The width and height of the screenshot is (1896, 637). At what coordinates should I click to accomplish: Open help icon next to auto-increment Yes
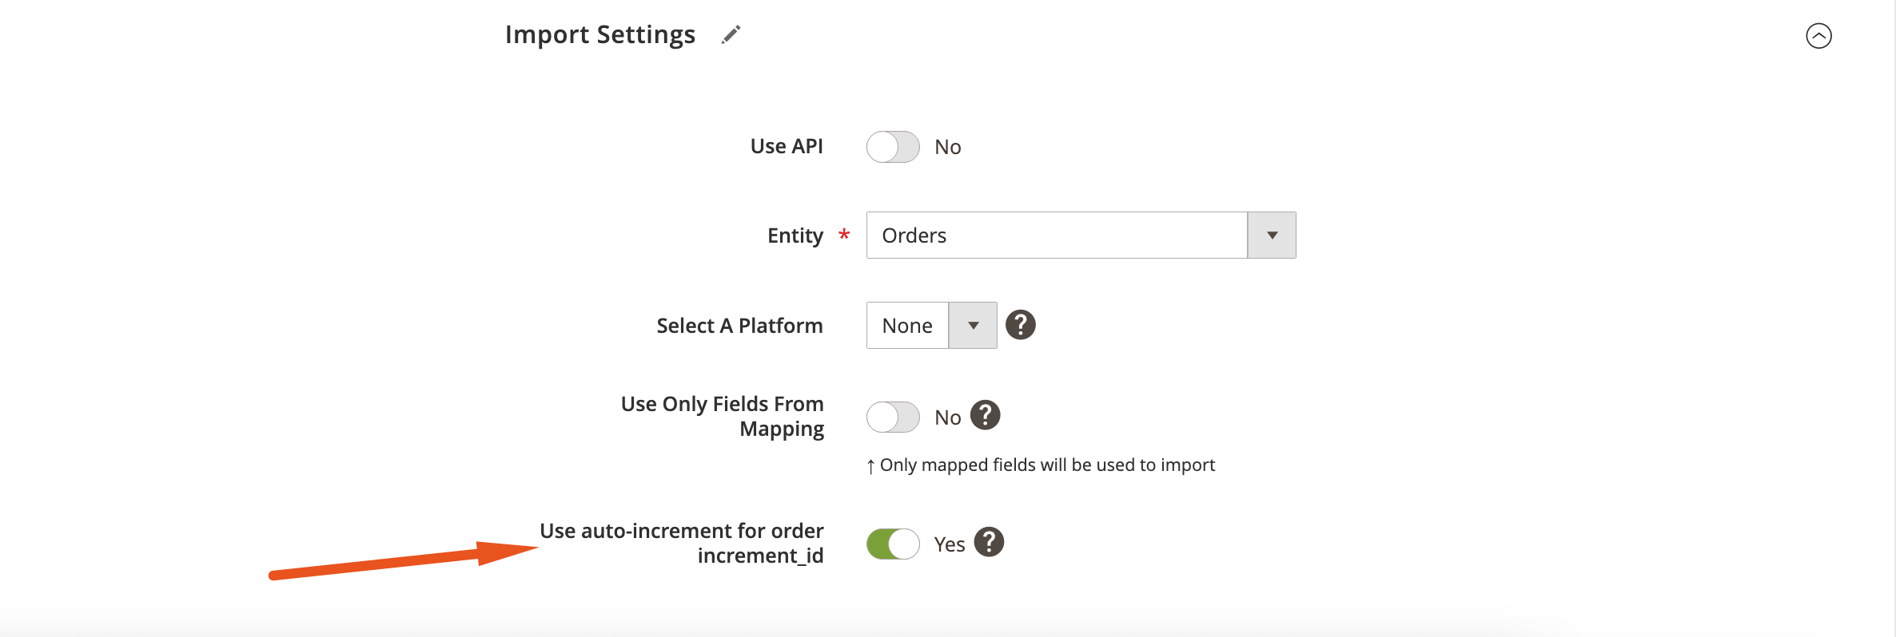pos(989,542)
